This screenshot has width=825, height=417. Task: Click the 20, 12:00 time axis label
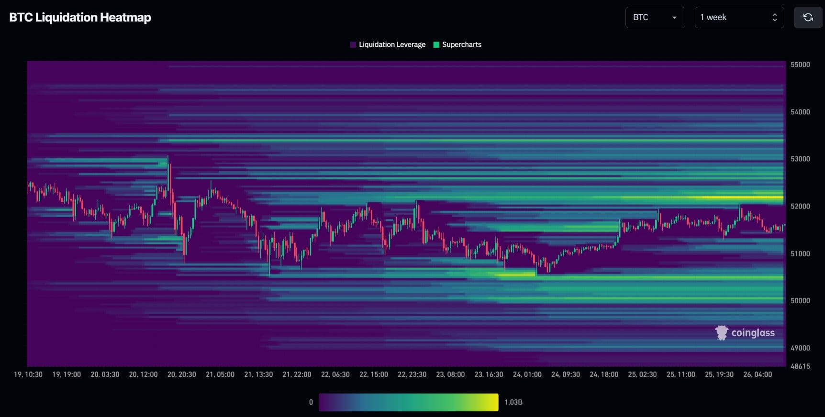coord(143,374)
